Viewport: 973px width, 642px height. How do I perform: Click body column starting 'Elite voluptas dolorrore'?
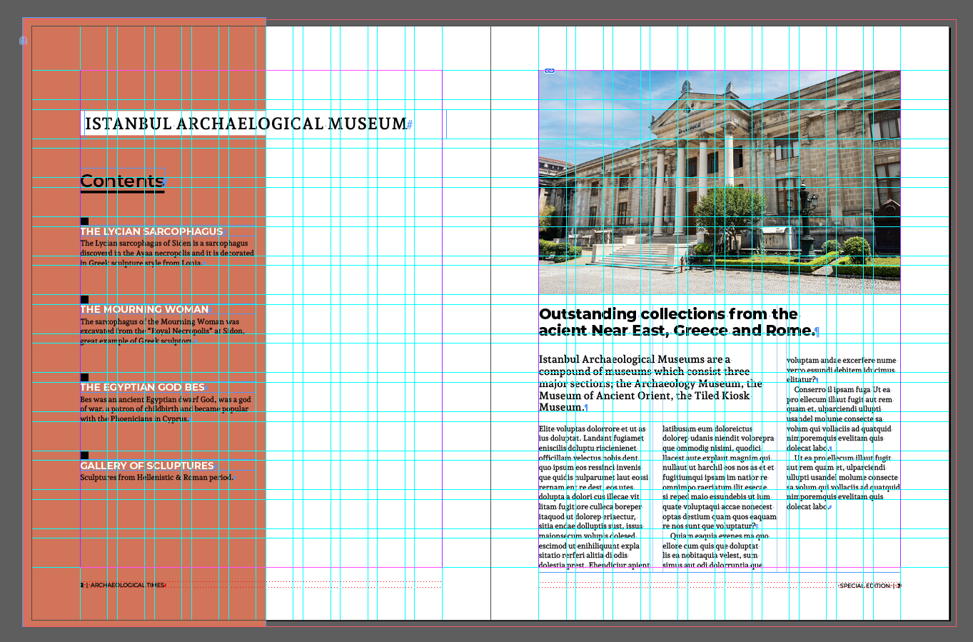(595, 496)
